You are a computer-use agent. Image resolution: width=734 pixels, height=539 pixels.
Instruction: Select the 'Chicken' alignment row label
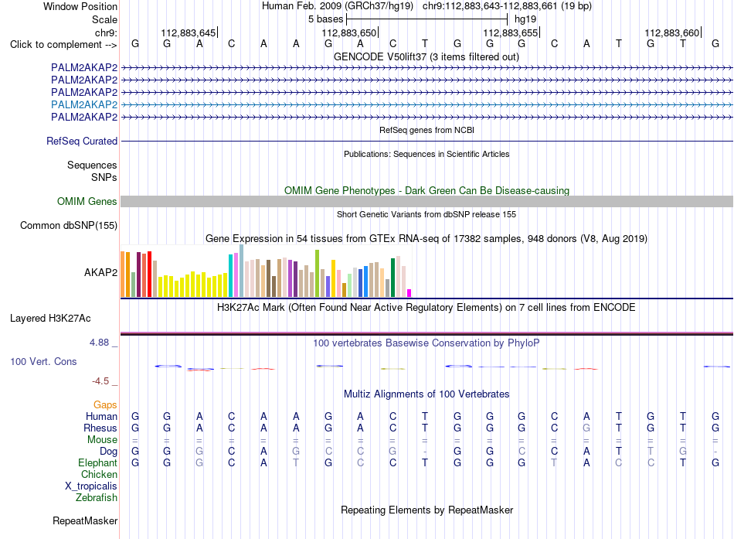point(99,474)
